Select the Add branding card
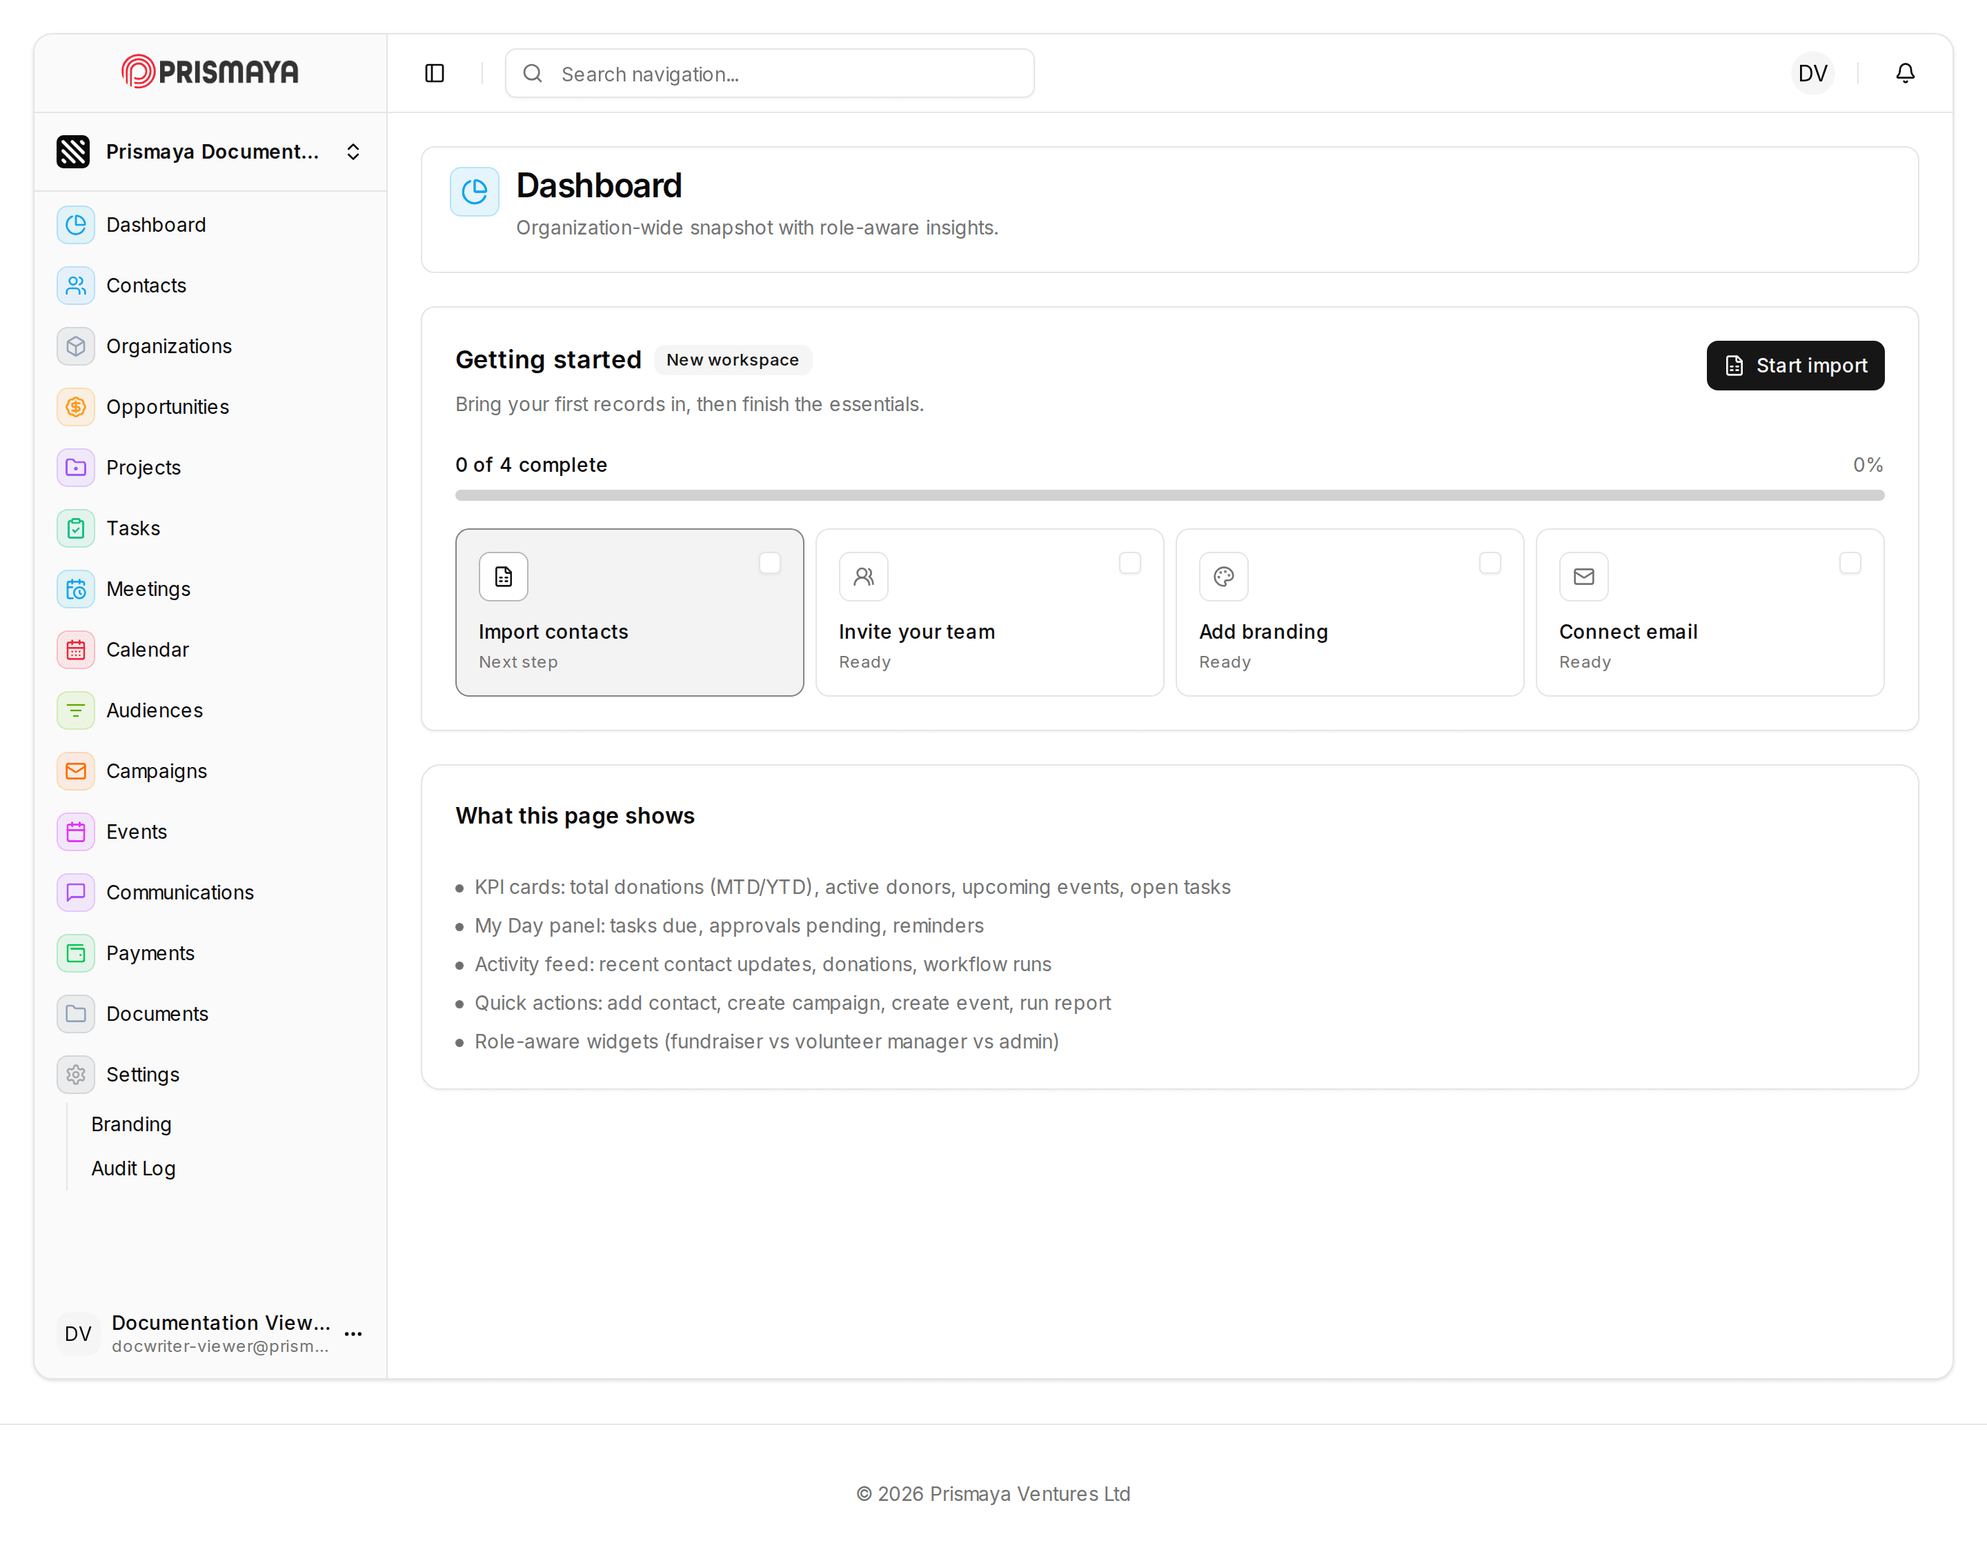Screen dimensions: 1987x1563 1349,613
